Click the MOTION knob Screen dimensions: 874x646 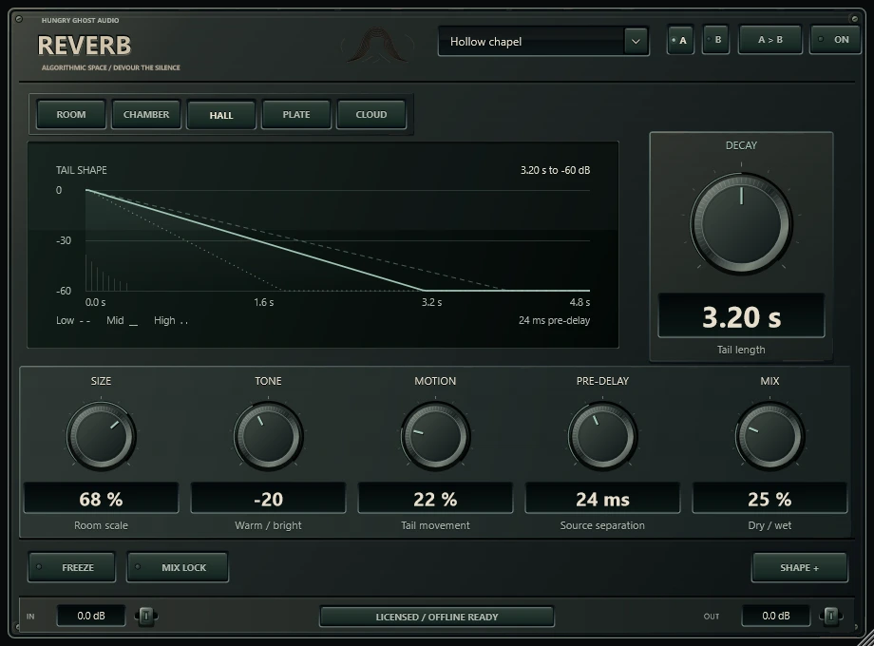point(435,436)
